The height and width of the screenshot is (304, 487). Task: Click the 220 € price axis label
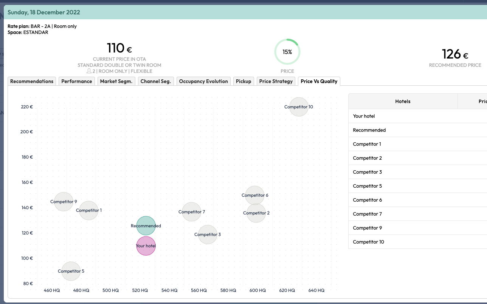pyautogui.click(x=27, y=107)
